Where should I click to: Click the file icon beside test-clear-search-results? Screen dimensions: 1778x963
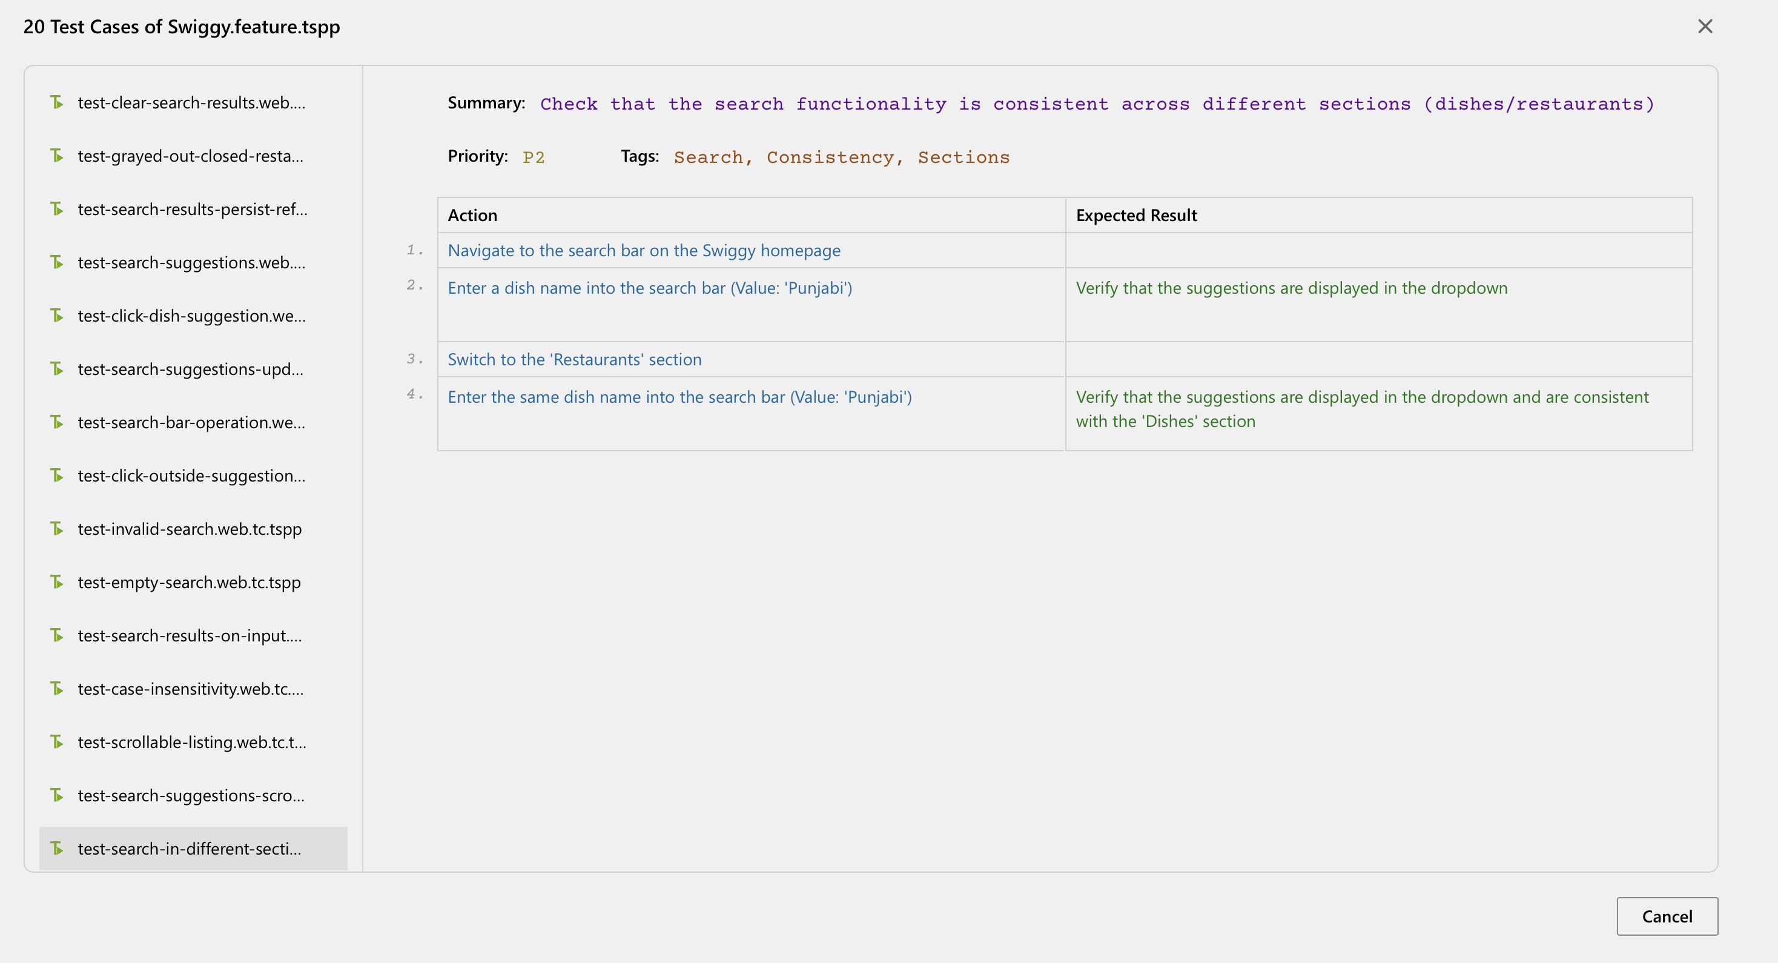coord(56,102)
